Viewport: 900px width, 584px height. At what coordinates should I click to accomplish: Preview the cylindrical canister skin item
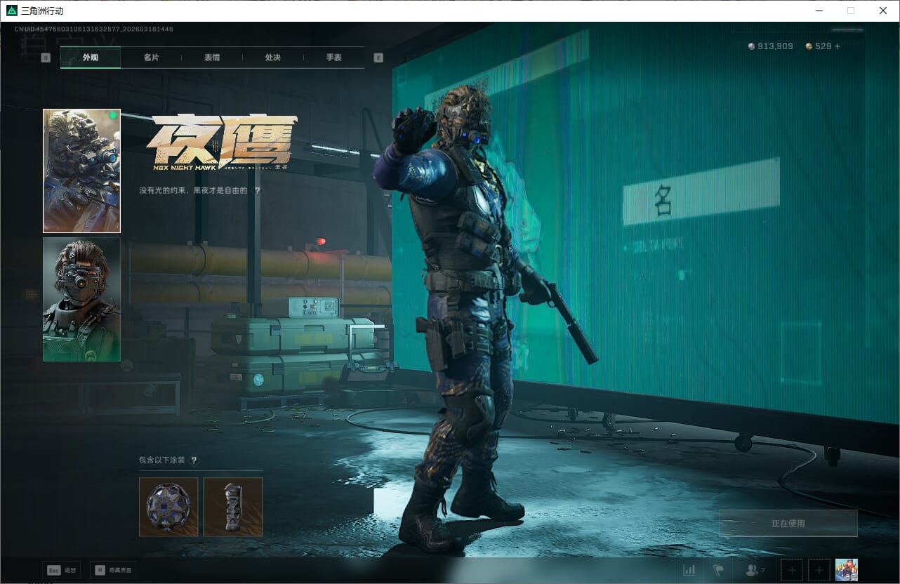click(233, 507)
